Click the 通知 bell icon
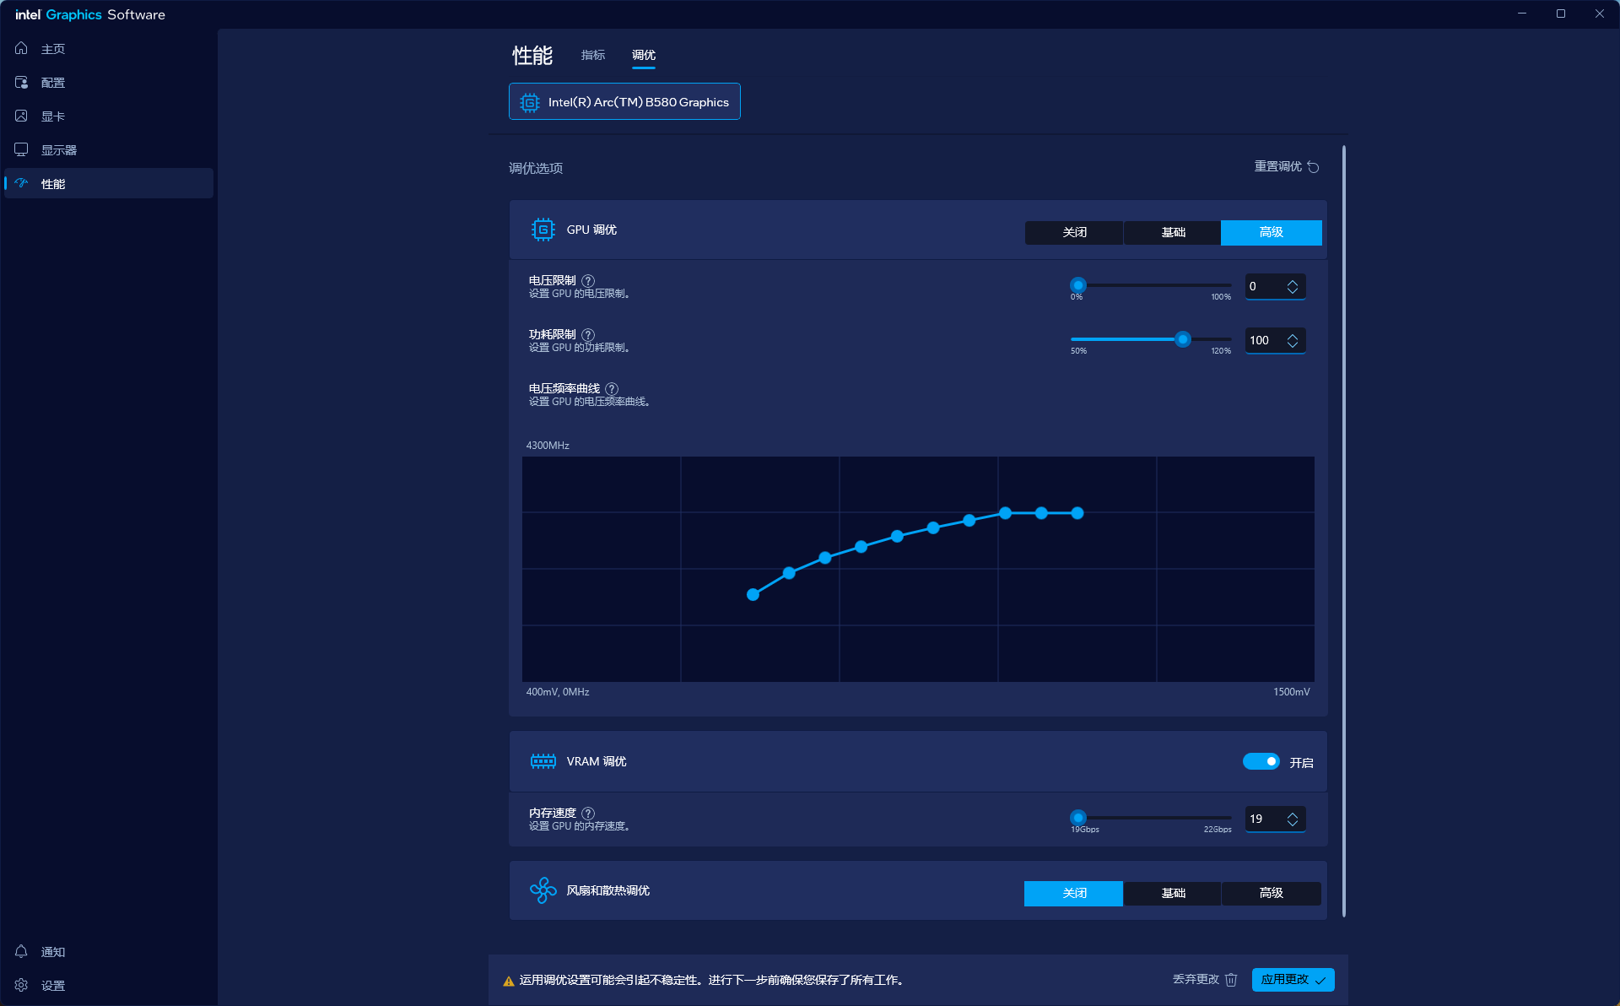This screenshot has height=1006, width=1620. [x=22, y=951]
